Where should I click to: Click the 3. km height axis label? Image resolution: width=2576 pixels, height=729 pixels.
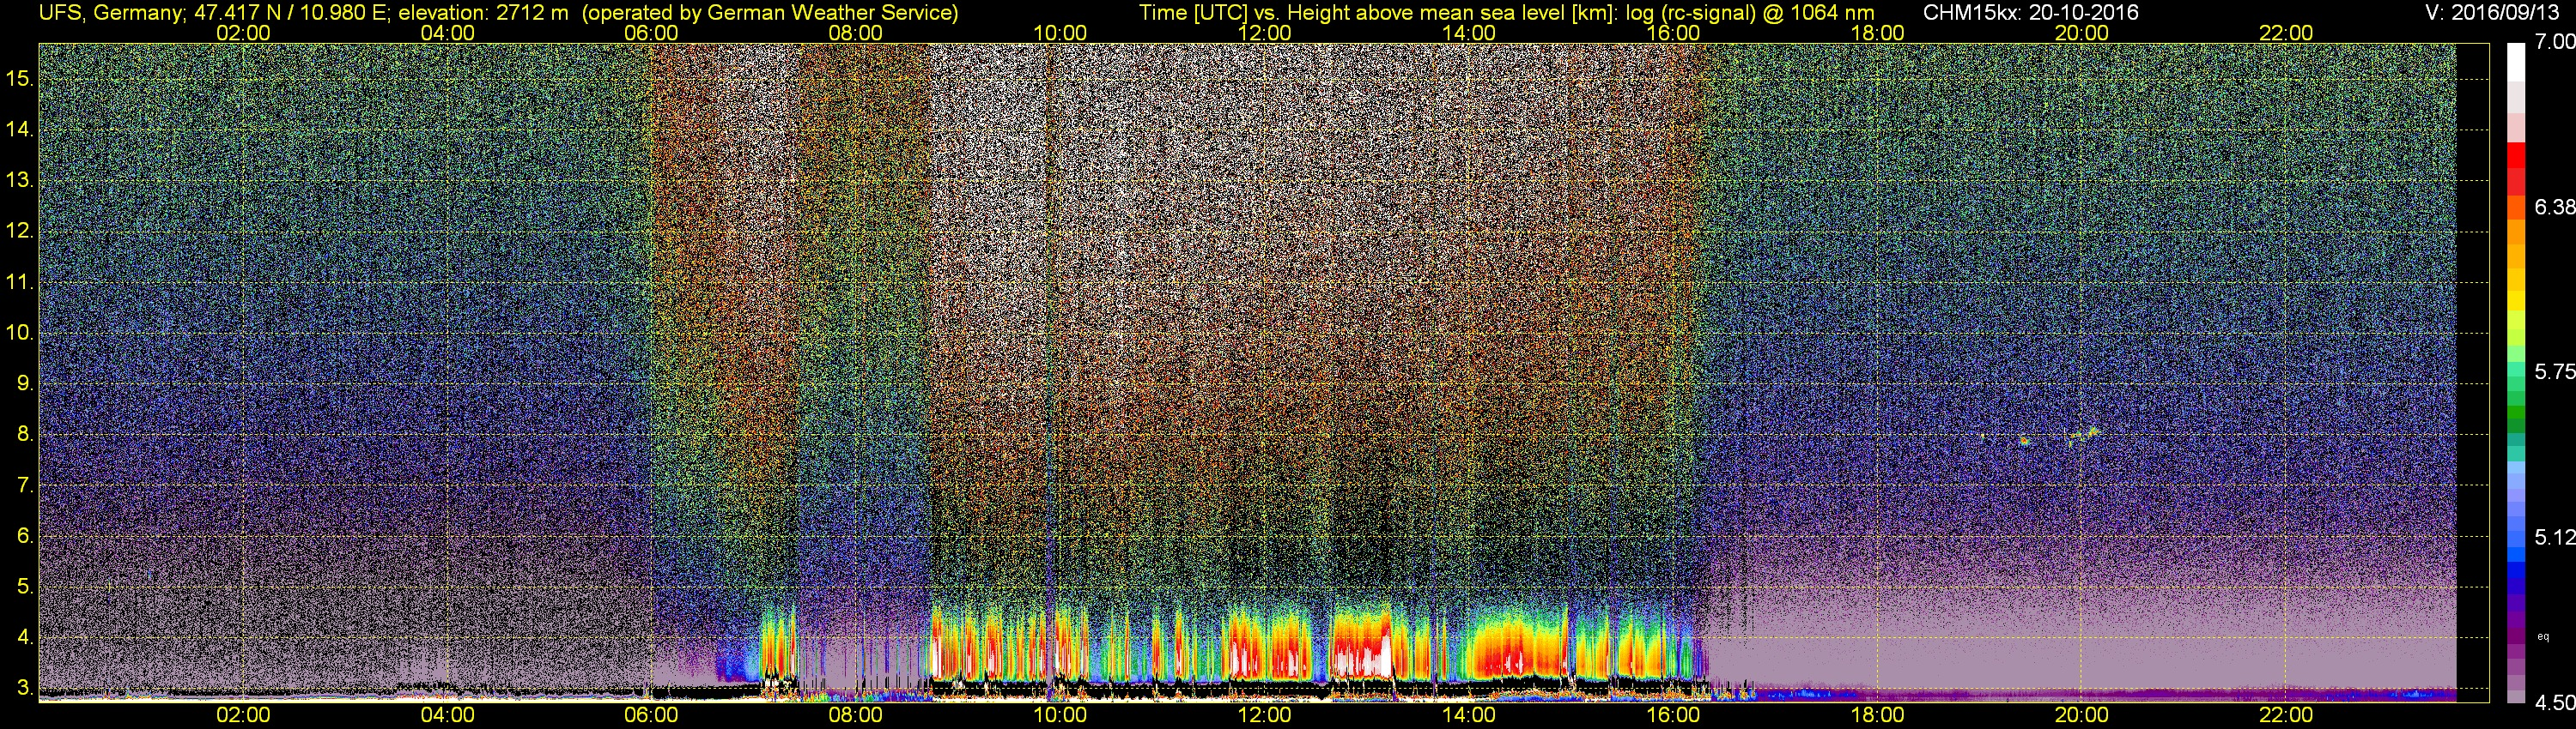click(x=25, y=688)
